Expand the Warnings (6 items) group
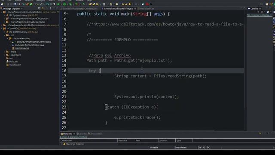 61,144
